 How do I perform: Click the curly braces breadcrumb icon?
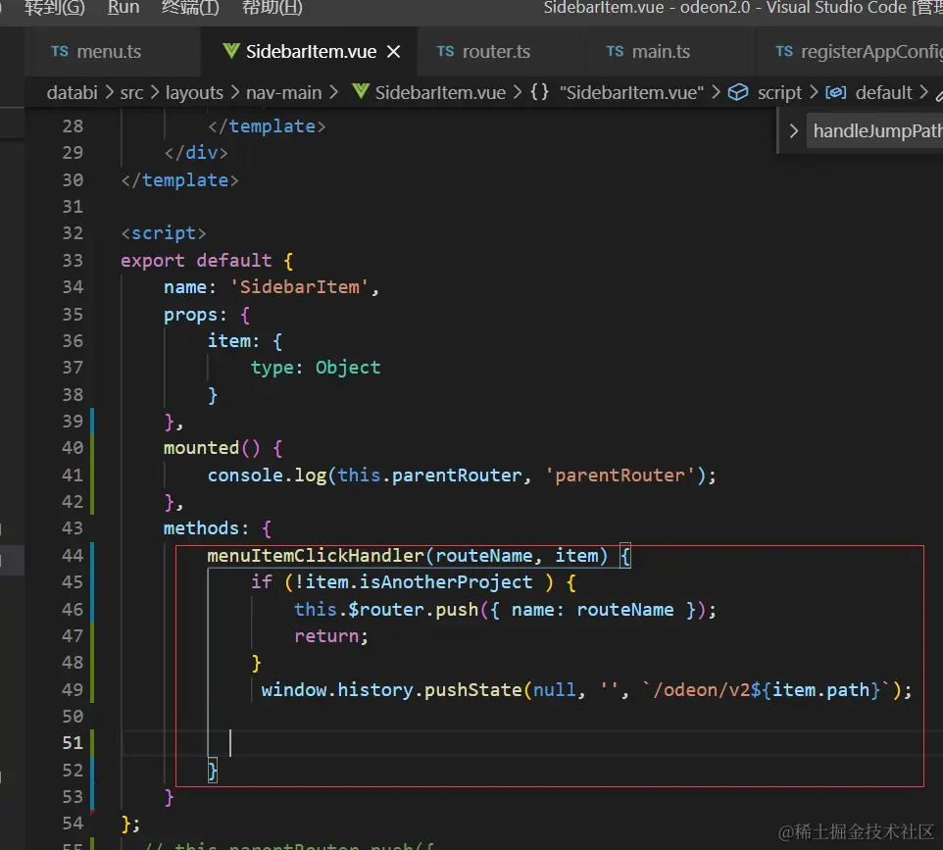click(x=539, y=92)
